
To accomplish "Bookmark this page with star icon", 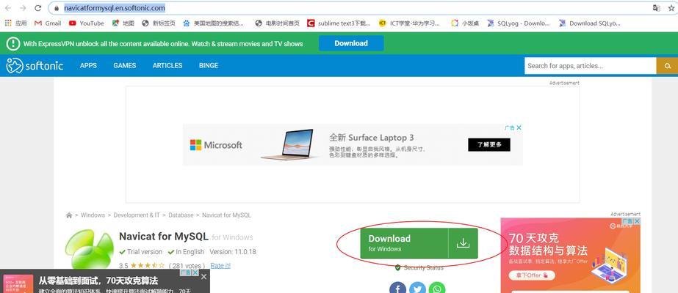I will 671,8.
